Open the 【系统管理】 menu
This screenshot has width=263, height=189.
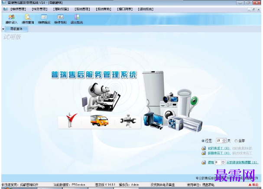click(82, 9)
